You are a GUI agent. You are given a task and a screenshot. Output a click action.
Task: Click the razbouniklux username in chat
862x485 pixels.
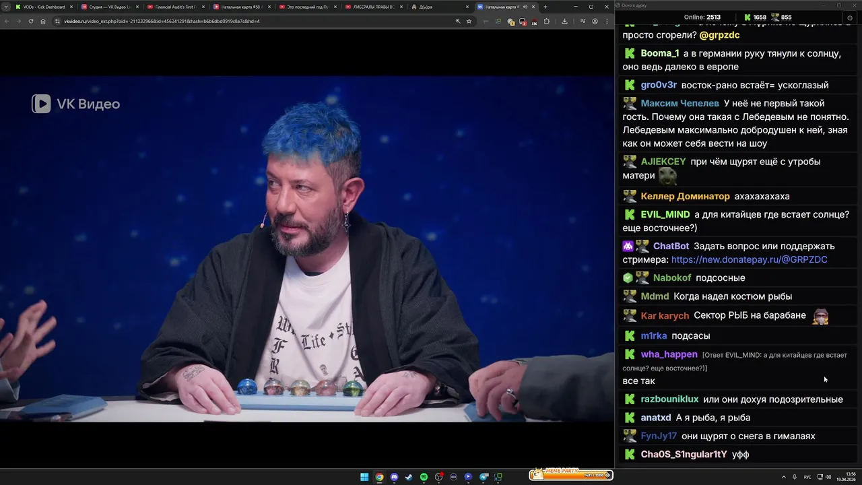click(669, 399)
